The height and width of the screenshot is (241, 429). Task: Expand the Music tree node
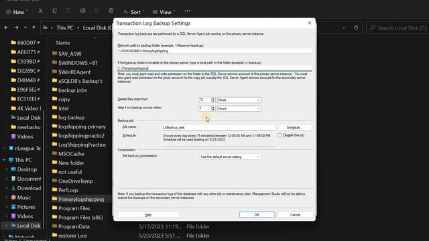tap(7, 197)
